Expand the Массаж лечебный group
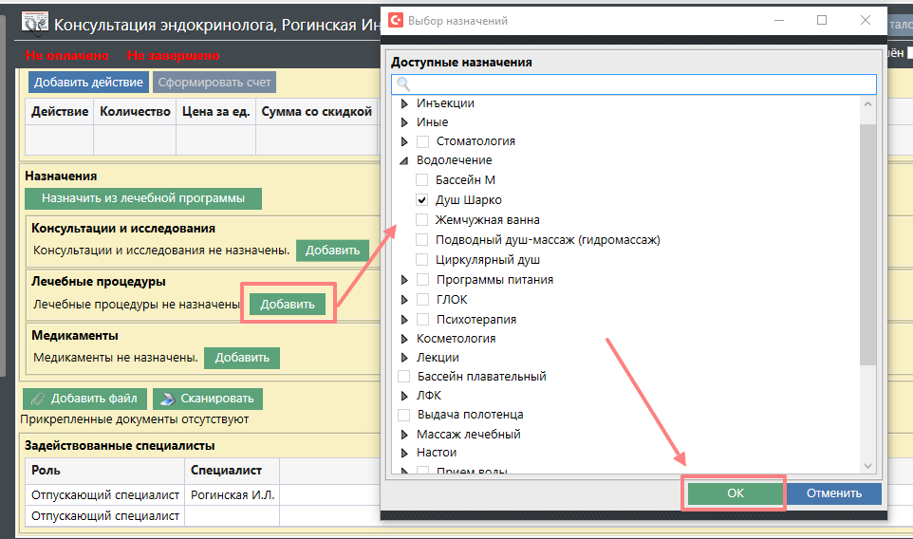913x539 pixels. [x=404, y=435]
